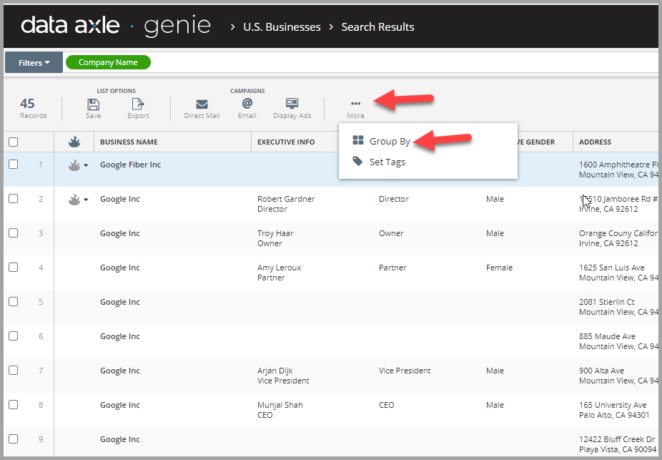
Task: Check the box on row 8 Google Inc
Action: [12, 404]
